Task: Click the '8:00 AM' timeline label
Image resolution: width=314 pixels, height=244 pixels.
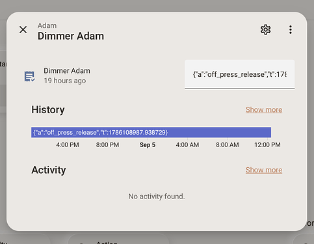Action: click(x=228, y=145)
